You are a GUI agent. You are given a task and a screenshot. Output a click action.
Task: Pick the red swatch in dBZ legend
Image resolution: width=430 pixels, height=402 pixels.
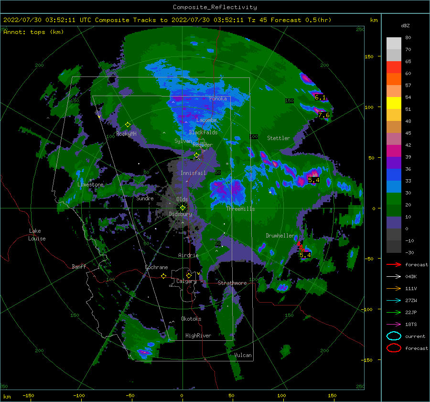pos(394,67)
